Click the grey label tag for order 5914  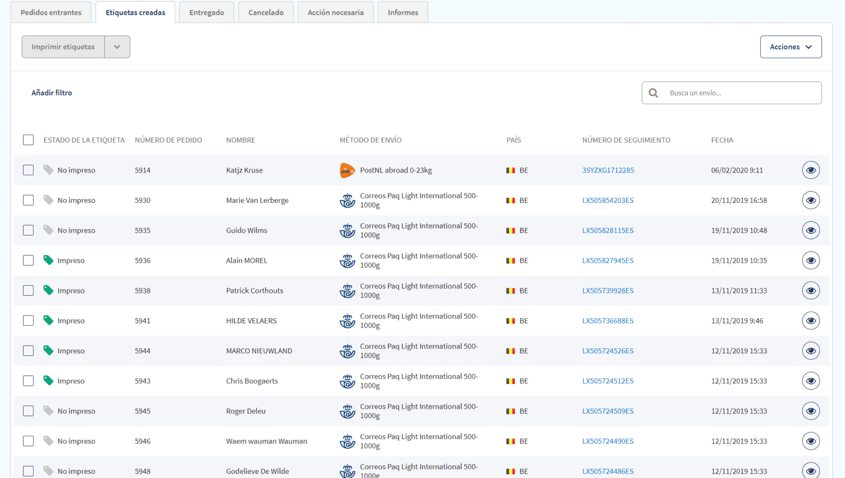coord(48,170)
